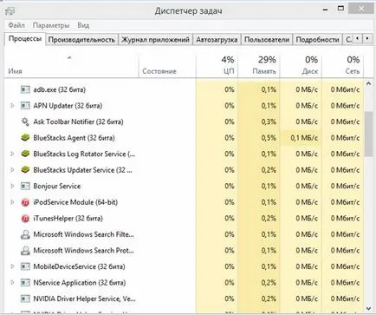This screenshot has height=315, width=376.
Task: Click the iTunesHelper icon
Action: [25, 219]
